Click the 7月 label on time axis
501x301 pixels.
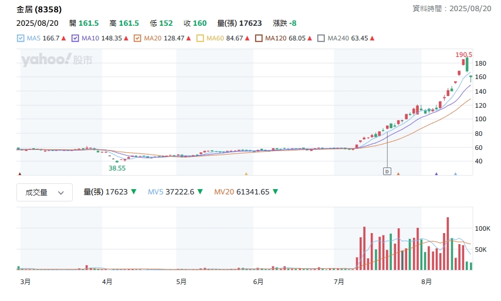[x=338, y=282]
